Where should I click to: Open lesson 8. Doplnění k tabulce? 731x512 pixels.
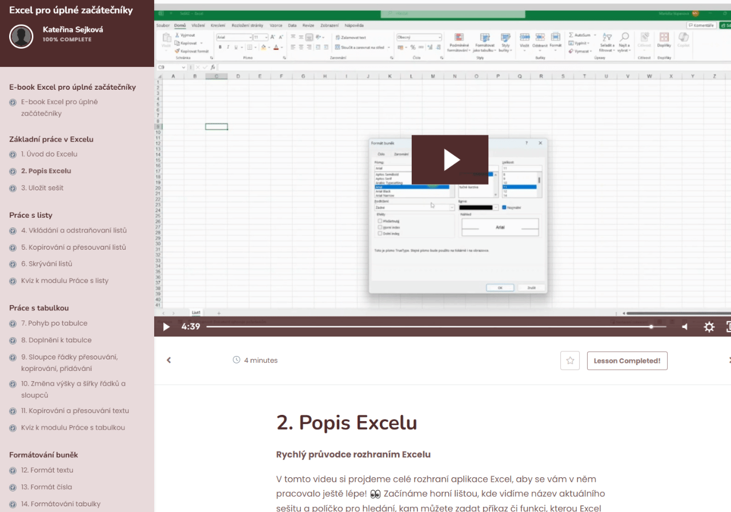57,340
